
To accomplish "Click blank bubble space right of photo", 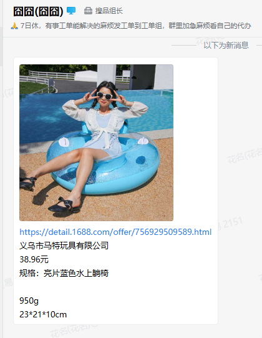I will pos(195,142).
